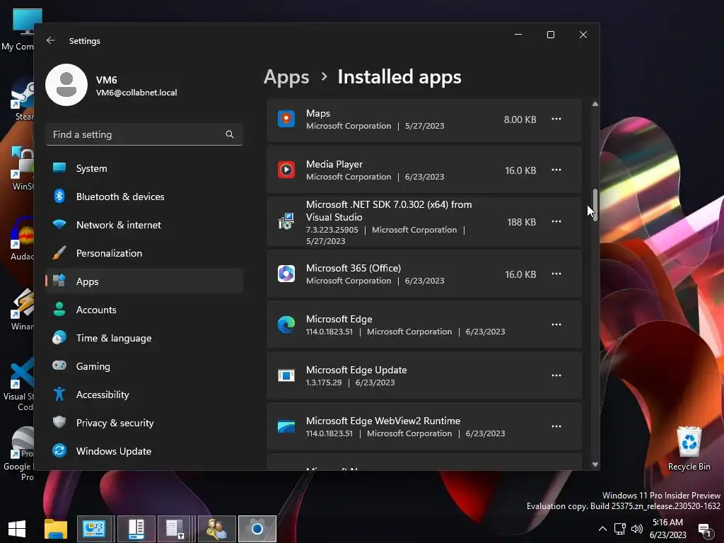Click the Settings gear taskbar icon
This screenshot has width=724, height=543.
pos(257,529)
